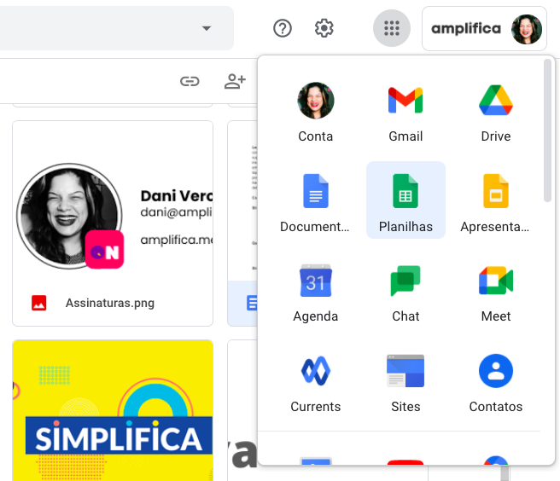Expand the search options dropdown arrow

[207, 28]
